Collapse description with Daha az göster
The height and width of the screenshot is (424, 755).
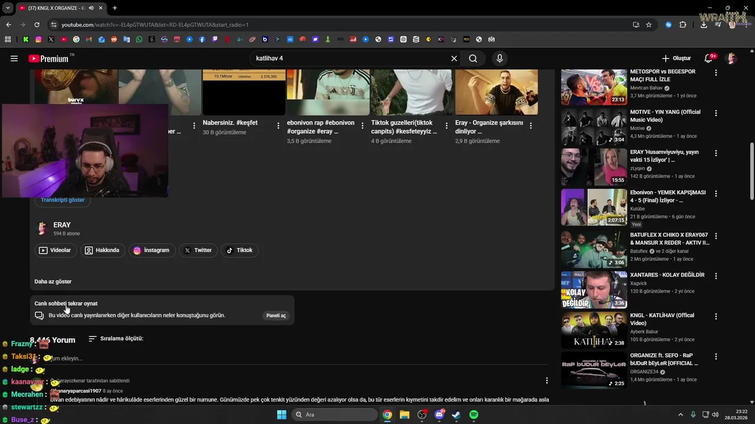pyautogui.click(x=53, y=281)
